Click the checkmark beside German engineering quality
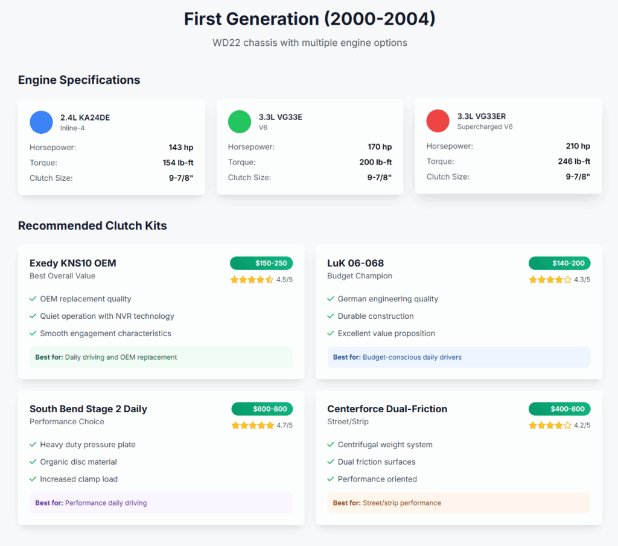The width and height of the screenshot is (618, 546). click(x=331, y=299)
